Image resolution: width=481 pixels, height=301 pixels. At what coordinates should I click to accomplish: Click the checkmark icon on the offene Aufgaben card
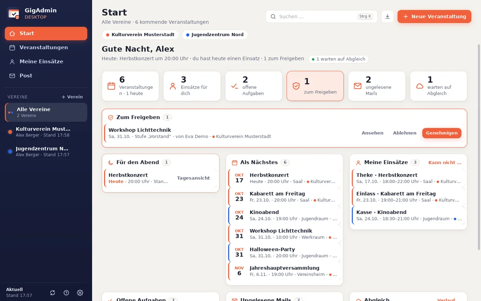235,86
